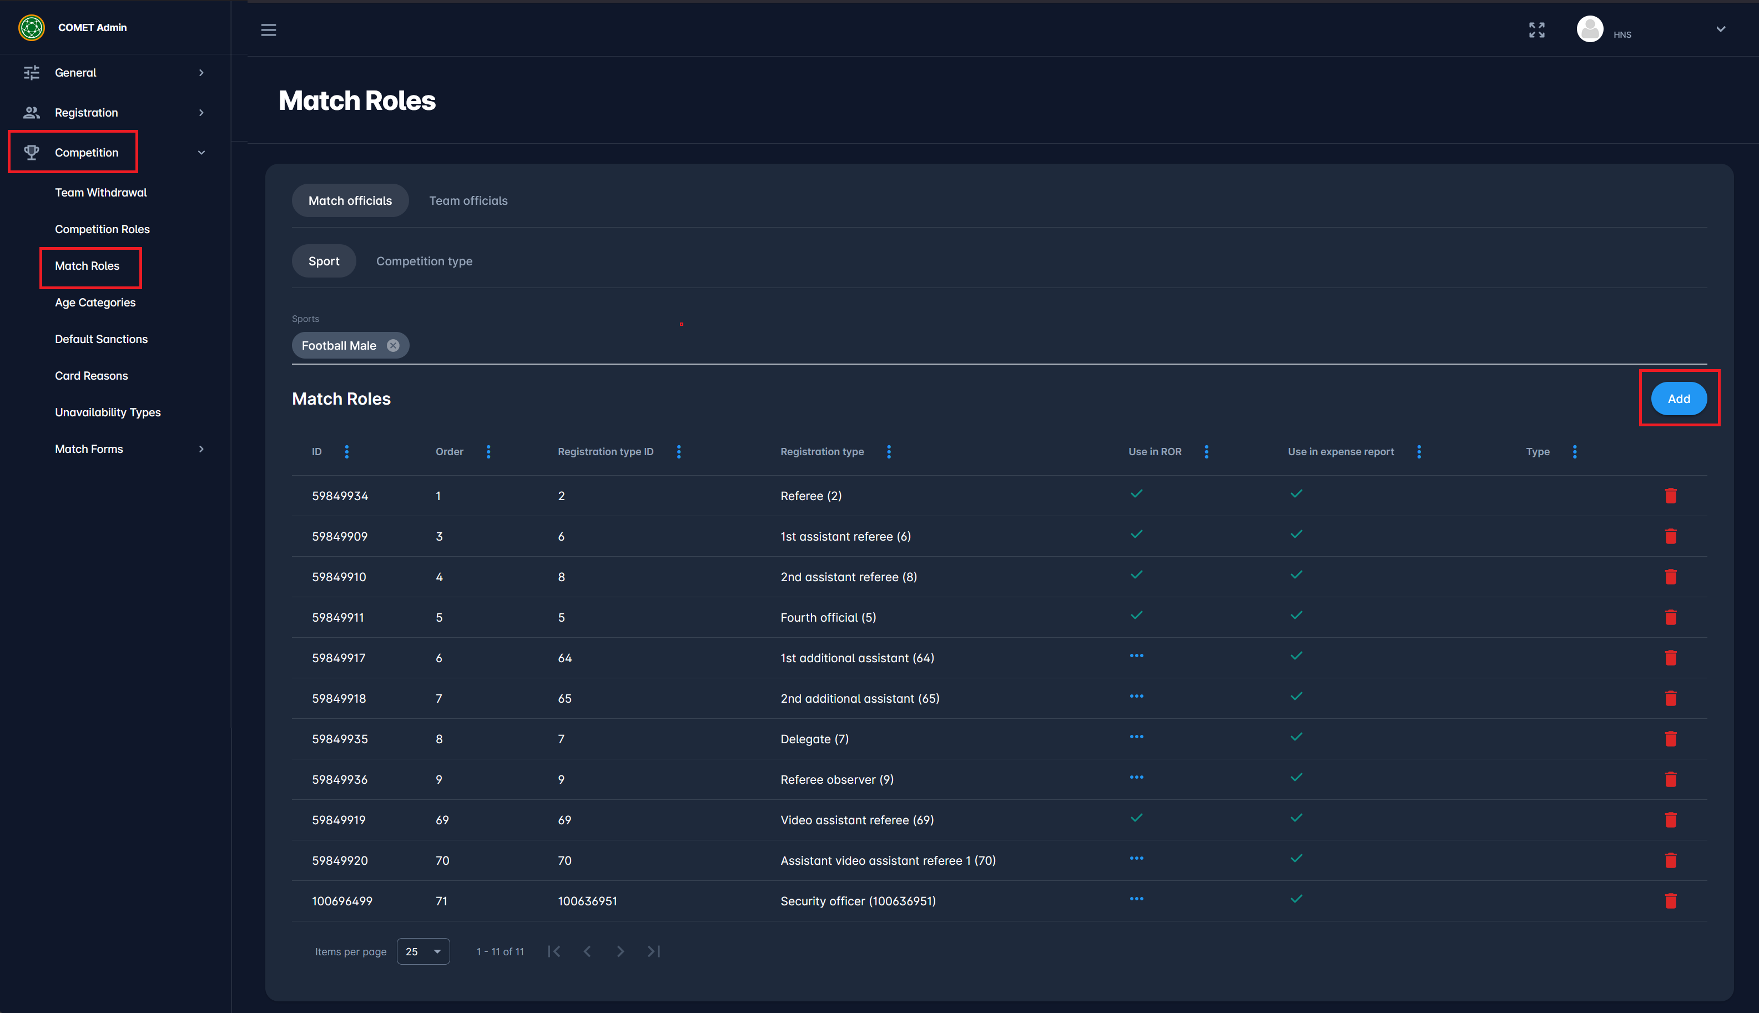Screen dimensions: 1759x1013
Task: Delete the Referee (2) row
Action: (1671, 495)
